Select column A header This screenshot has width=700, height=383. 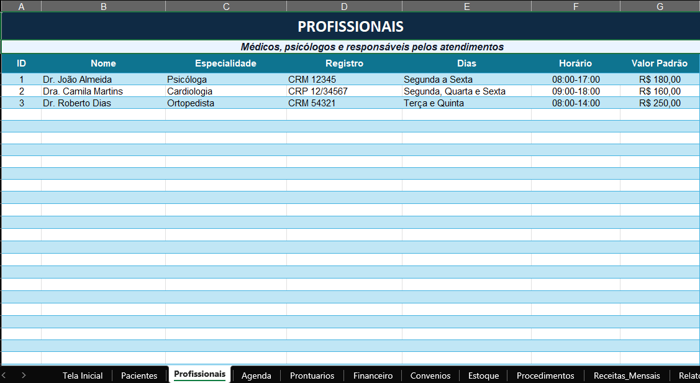(x=21, y=6)
